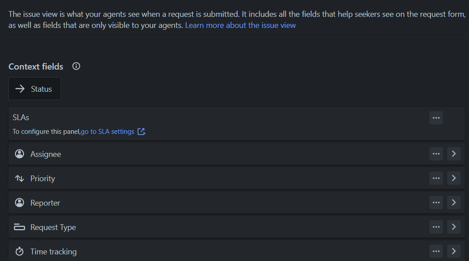Open Priority field ellipsis menu

coord(436,178)
